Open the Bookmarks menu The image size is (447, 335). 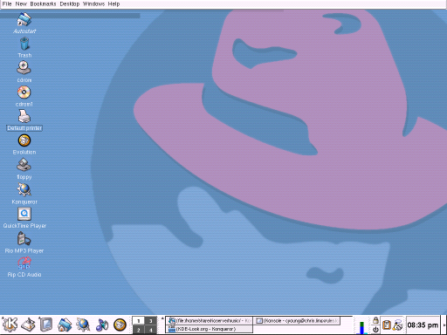tap(43, 3)
